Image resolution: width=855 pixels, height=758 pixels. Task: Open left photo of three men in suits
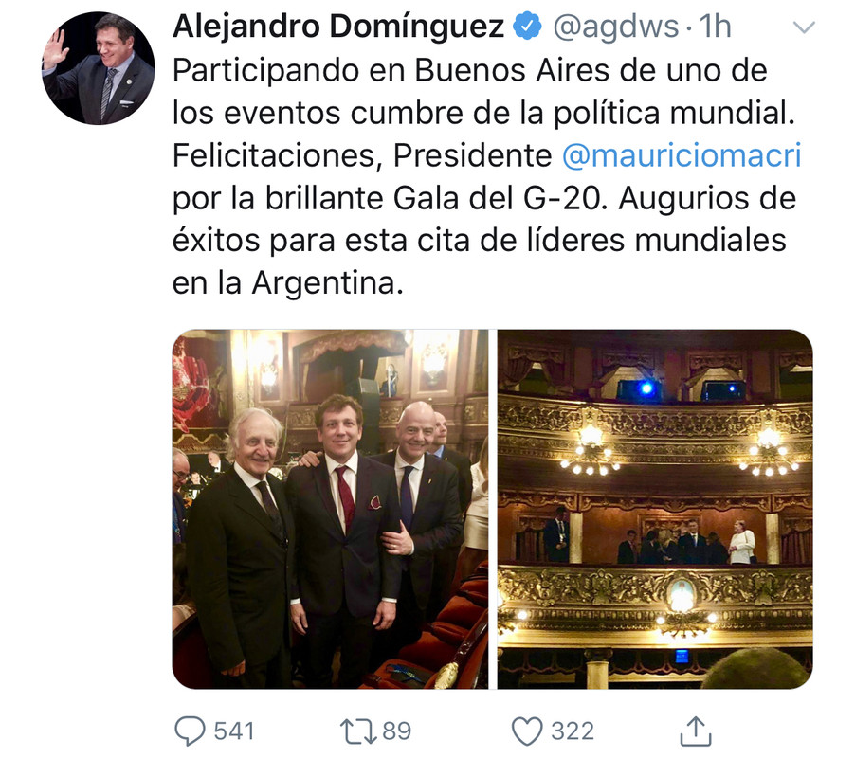pyautogui.click(x=331, y=509)
